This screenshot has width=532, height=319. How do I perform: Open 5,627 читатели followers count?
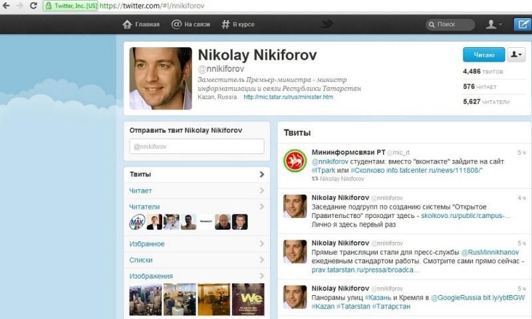pyautogui.click(x=486, y=102)
